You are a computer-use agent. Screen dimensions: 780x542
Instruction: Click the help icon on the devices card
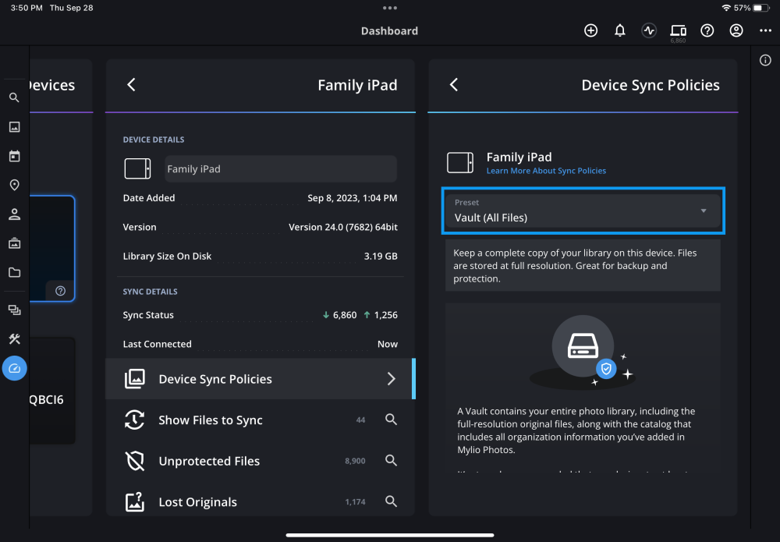coord(60,291)
